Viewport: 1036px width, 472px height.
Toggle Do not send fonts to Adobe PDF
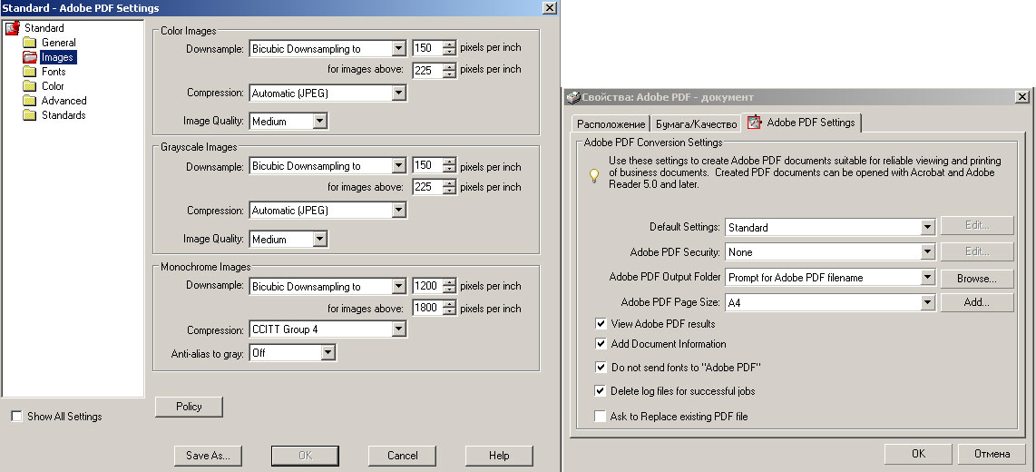(x=601, y=367)
